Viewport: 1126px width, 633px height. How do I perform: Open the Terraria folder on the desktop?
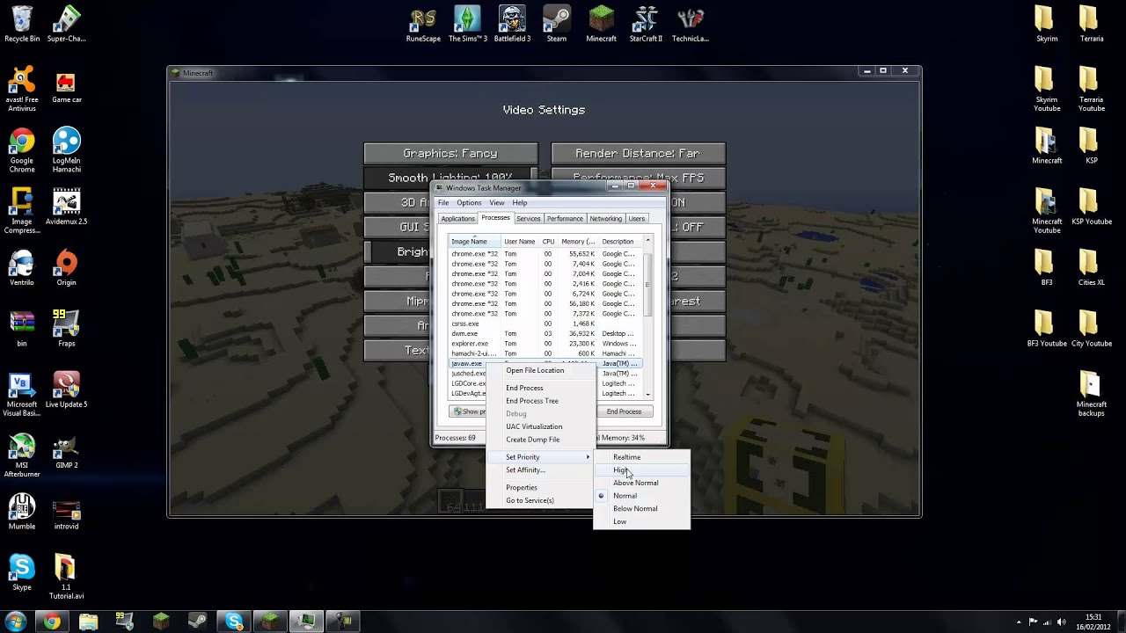1091,25
